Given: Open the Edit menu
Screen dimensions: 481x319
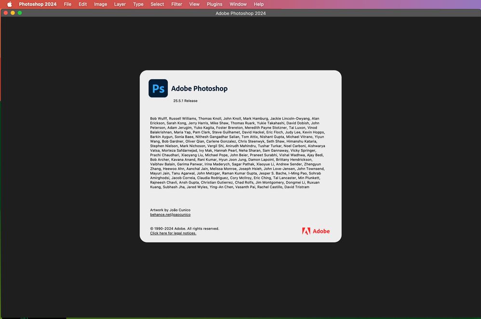Looking at the screenshot, I should (x=82, y=4).
